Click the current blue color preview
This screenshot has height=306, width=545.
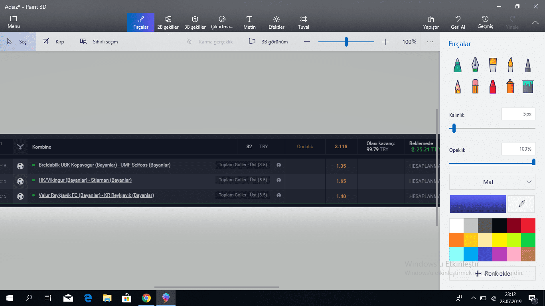[478, 204]
